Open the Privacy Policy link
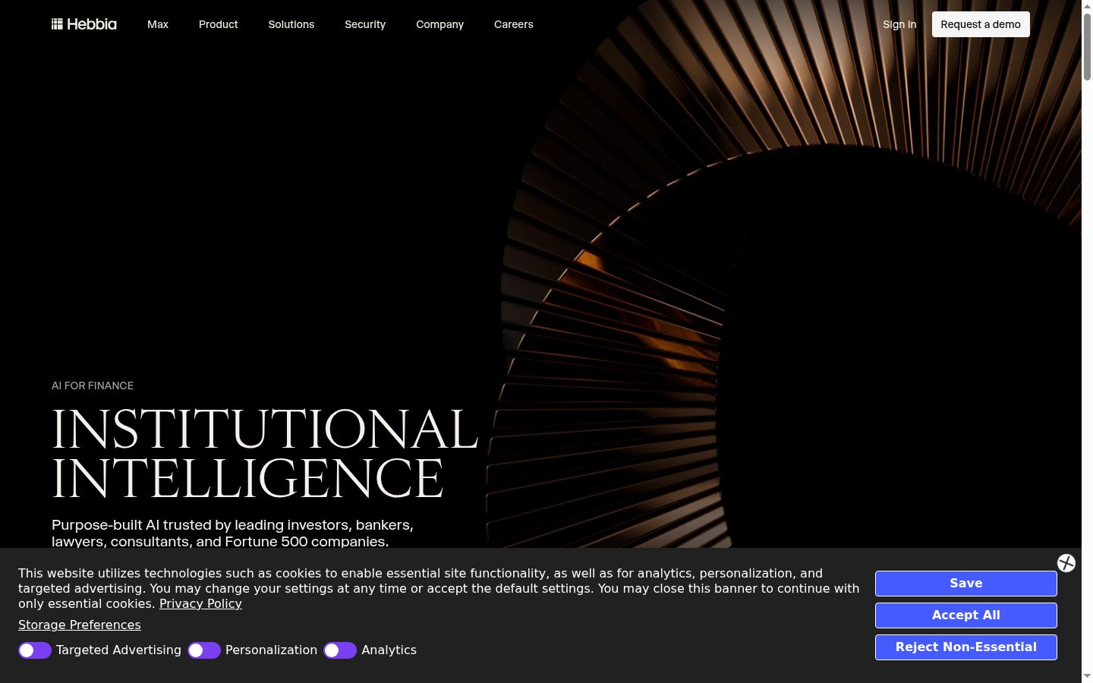This screenshot has width=1093, height=683. (x=200, y=604)
